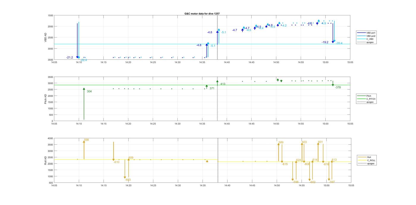Click the "601" roll value label
Screen dimensions: 416x205
click(320, 142)
